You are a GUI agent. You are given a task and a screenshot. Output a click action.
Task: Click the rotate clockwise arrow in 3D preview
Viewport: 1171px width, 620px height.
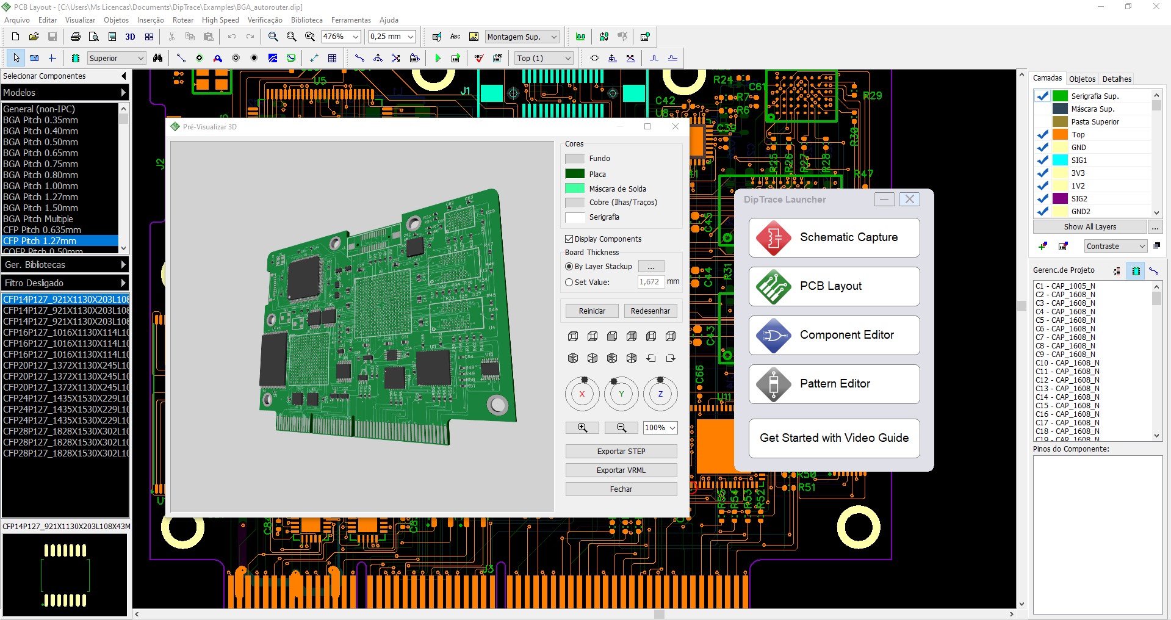coord(671,358)
